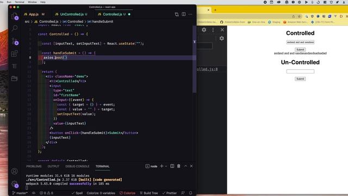This screenshot has width=348, height=196.
Task: Click Submit under the Un-Controlled heading
Action: [300, 79]
